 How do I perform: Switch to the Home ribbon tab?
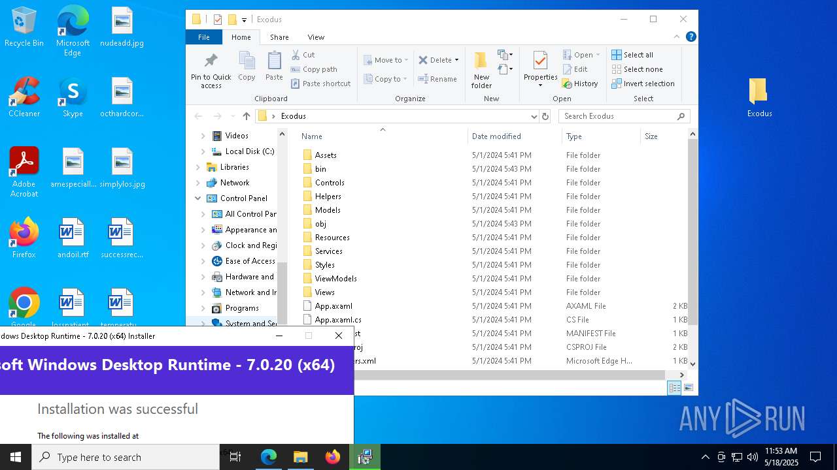[241, 37]
